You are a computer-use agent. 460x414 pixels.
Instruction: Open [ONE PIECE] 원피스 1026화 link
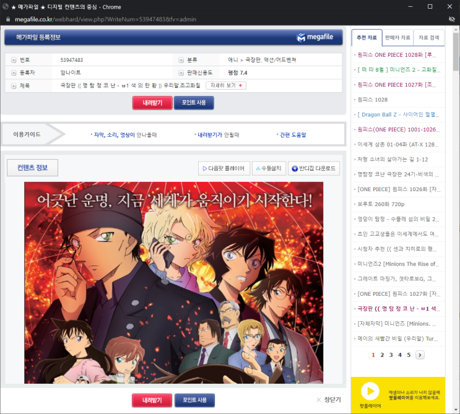pyautogui.click(x=399, y=189)
